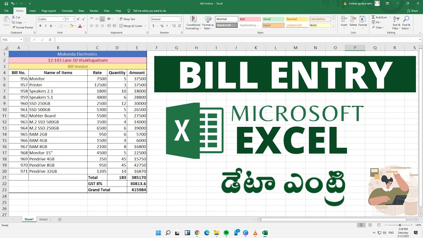Switch to the Data tab
This screenshot has height=238, width=423.
81,11
